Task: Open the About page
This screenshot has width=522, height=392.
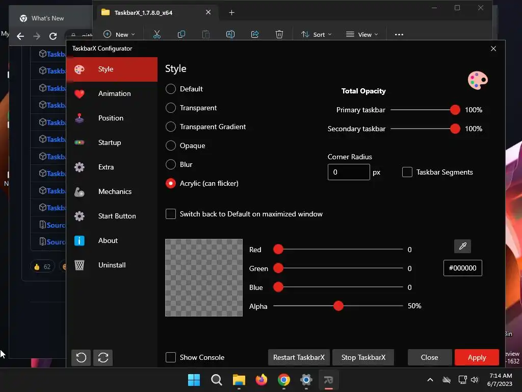Action: [112, 241]
